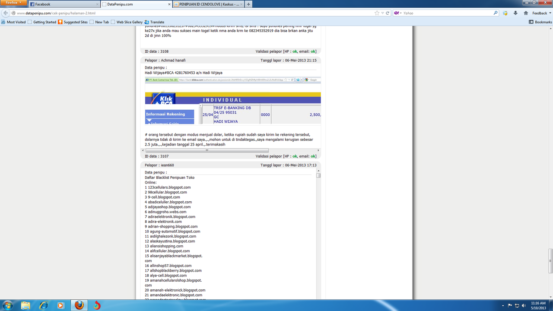Click inside the Yahoo search box
The height and width of the screenshot is (311, 553).
(x=447, y=13)
